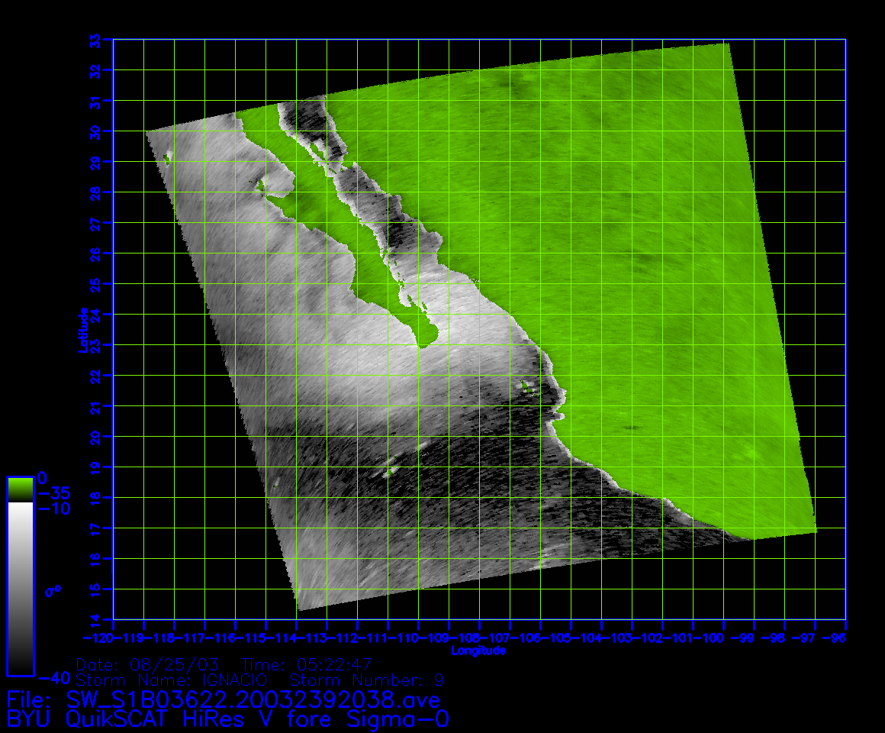Click the sigma-0 symbol beside the color bar
885x733 pixels.
(53, 590)
